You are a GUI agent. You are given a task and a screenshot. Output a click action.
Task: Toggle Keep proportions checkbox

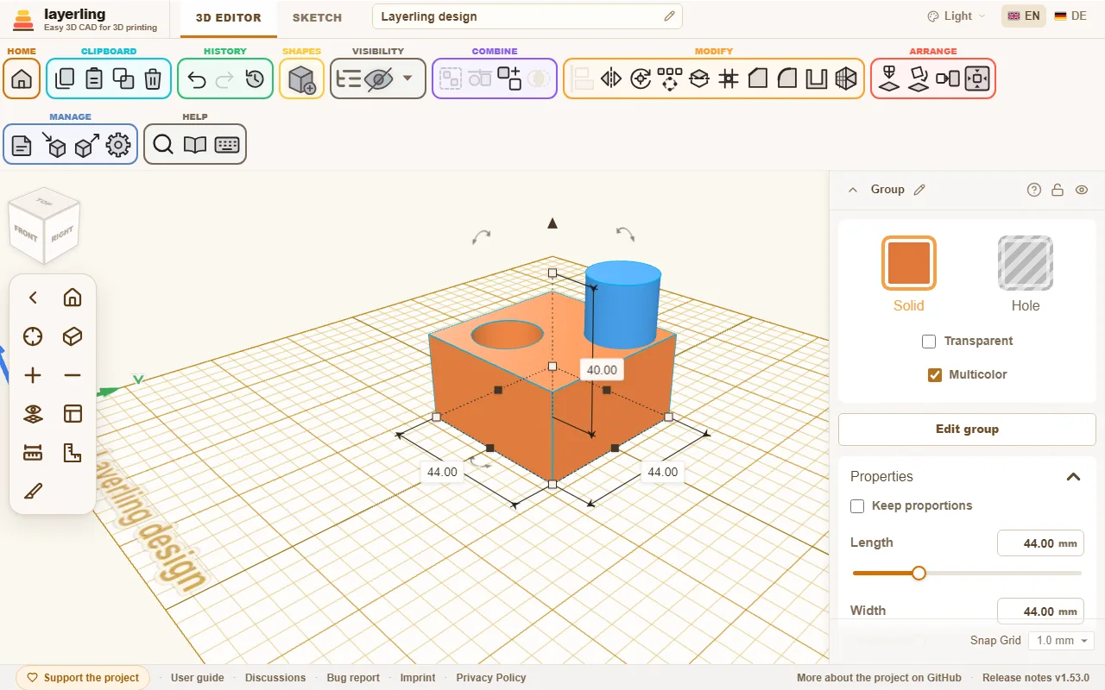[x=857, y=506]
